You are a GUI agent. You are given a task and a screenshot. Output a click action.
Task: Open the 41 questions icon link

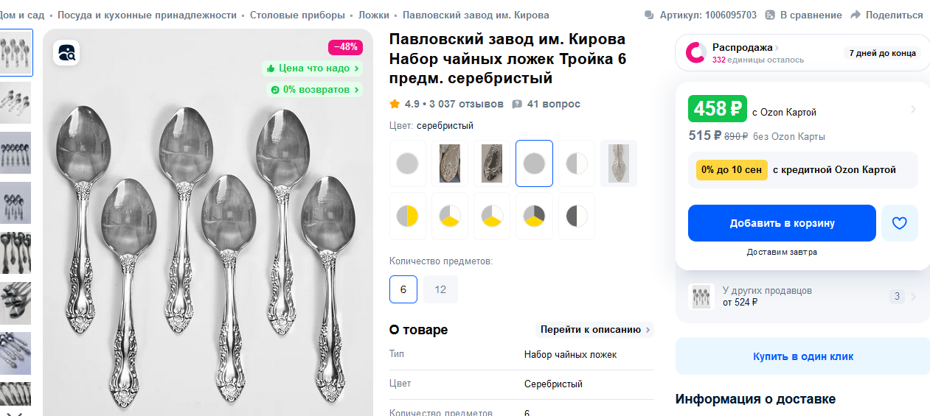[x=517, y=104]
